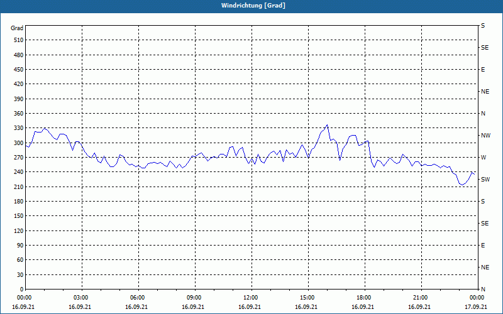
Task: Select the 270 y-axis value
Action: tap(19, 158)
